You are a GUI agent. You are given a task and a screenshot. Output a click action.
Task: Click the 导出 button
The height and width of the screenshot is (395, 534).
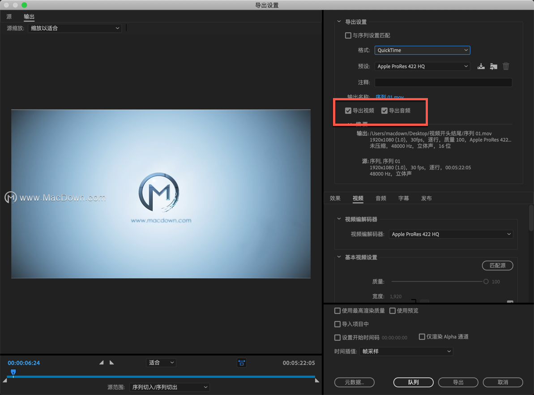(458, 382)
